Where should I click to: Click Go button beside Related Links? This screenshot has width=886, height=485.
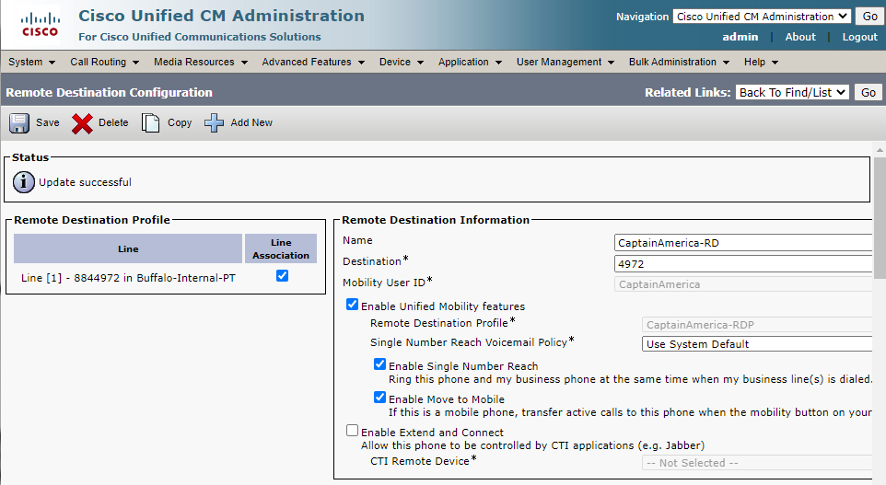(x=868, y=92)
